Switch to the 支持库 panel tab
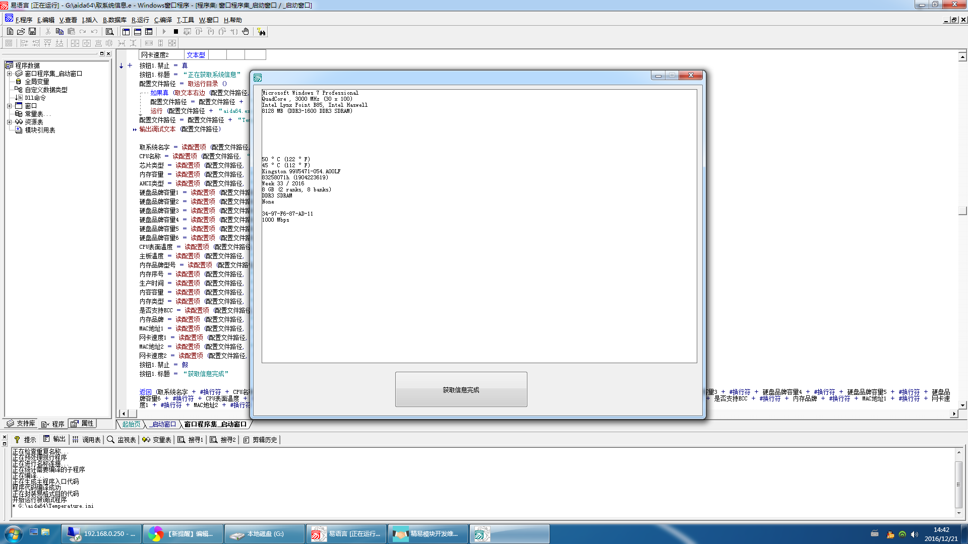The height and width of the screenshot is (544, 968). click(21, 424)
